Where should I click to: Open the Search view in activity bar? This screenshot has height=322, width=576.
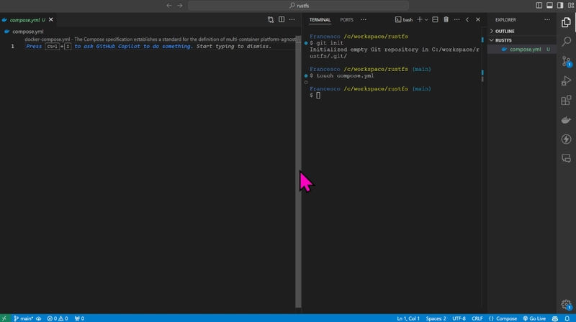566,42
